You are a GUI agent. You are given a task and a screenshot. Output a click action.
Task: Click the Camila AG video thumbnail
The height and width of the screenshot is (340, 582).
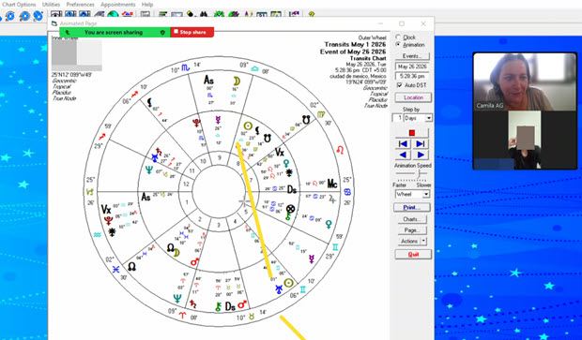tap(525, 81)
